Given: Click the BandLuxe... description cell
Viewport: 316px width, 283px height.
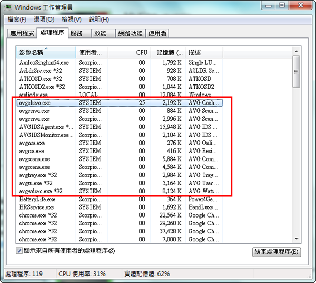Looking at the screenshot, I should point(203,207).
